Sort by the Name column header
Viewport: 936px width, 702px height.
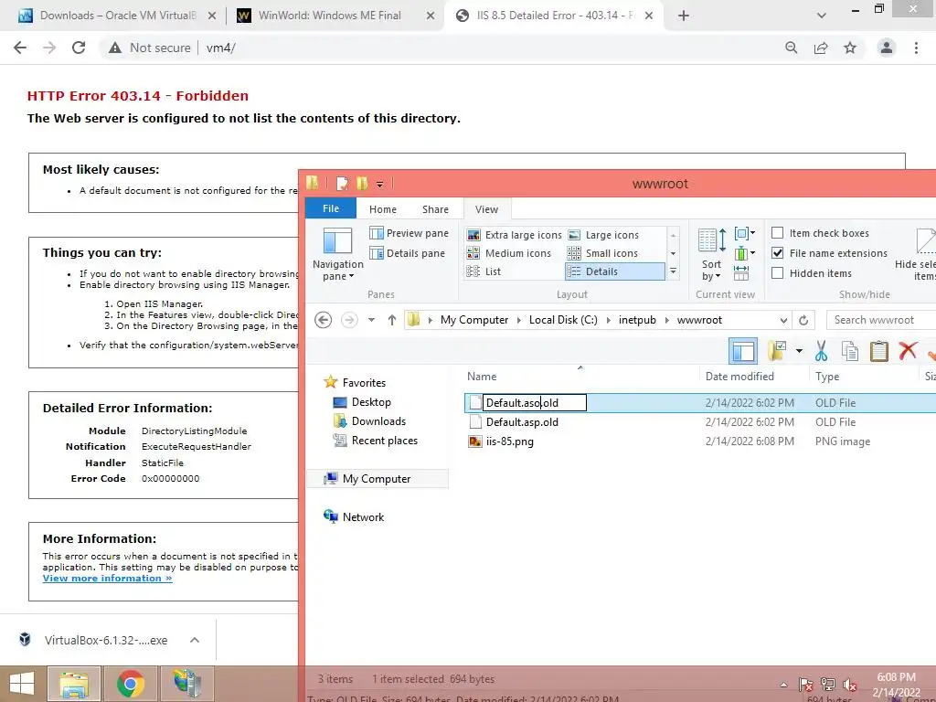point(482,377)
